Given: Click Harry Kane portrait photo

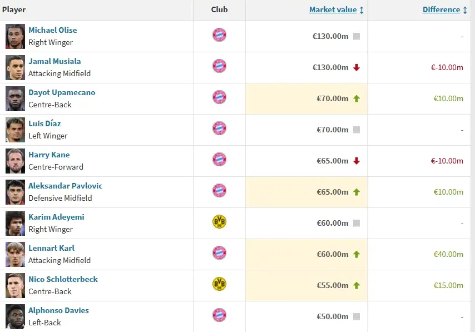Looking at the screenshot, I should click(x=16, y=161).
